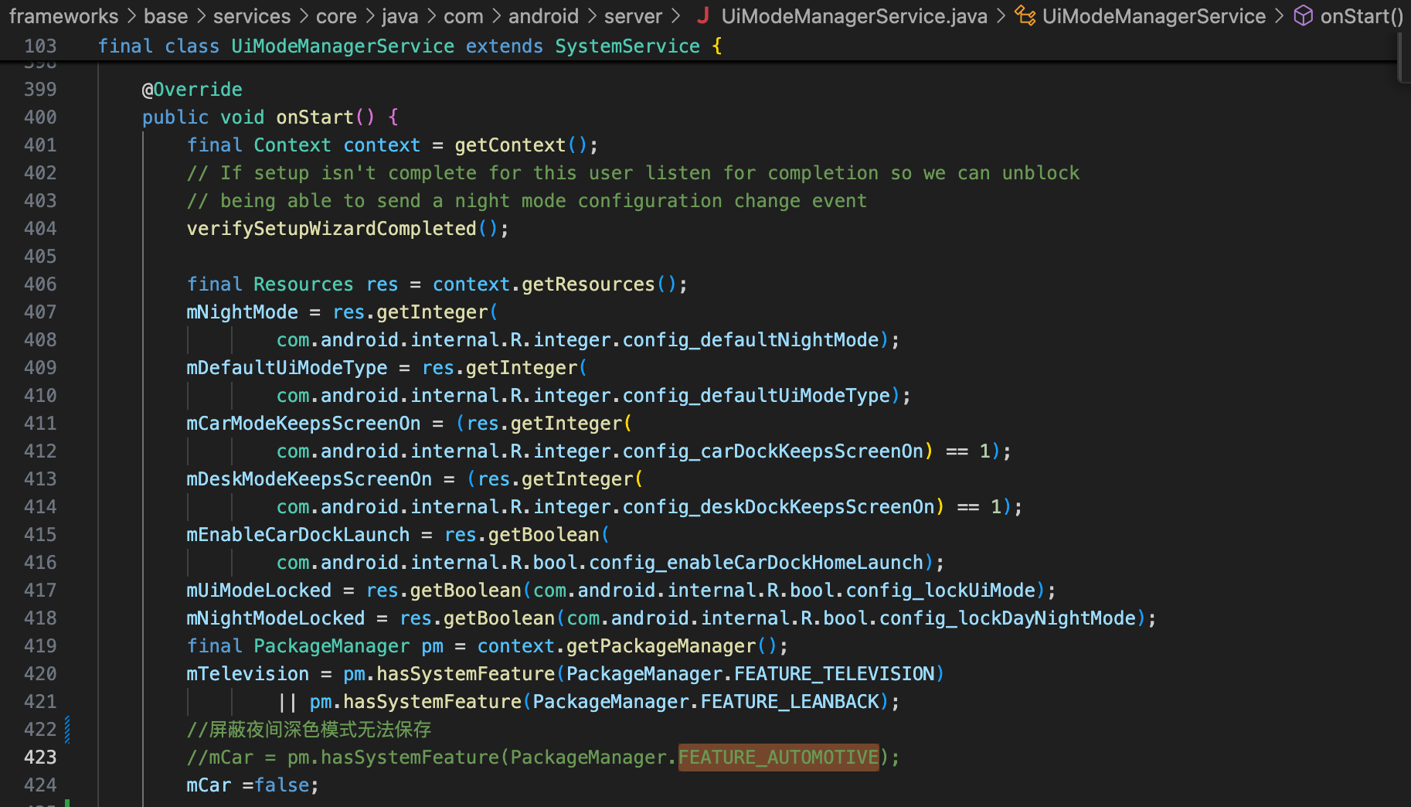
Task: Click the class symbol icon in breadcrumb
Action: pyautogui.click(x=1025, y=15)
